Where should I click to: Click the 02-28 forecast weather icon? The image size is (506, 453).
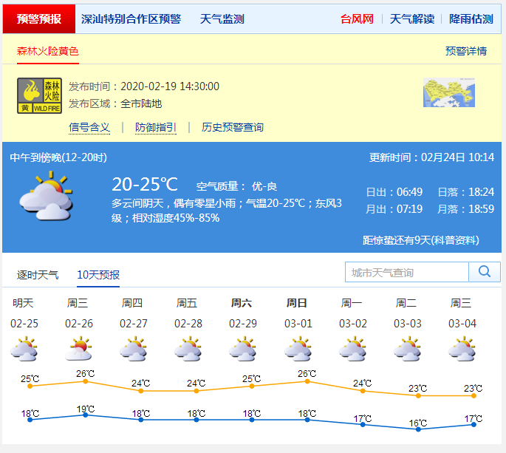click(188, 349)
